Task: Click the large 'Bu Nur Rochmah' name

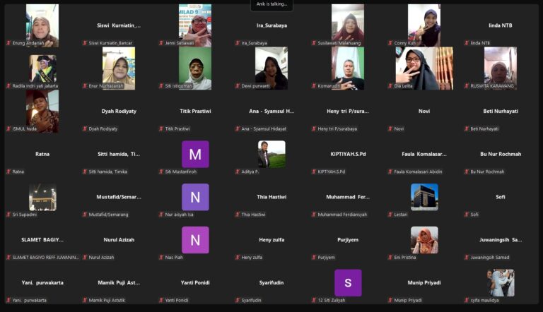Action: [501, 154]
